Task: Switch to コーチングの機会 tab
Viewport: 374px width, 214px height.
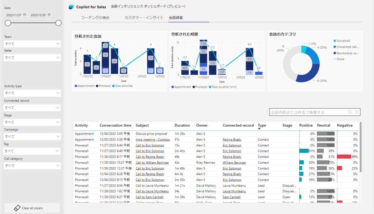Action: pyautogui.click(x=95, y=18)
